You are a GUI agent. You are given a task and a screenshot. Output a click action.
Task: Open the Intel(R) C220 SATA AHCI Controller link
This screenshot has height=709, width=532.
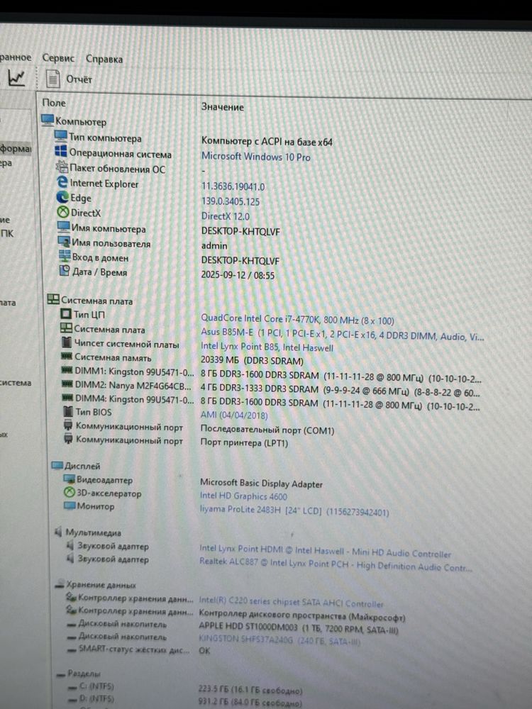point(292,602)
